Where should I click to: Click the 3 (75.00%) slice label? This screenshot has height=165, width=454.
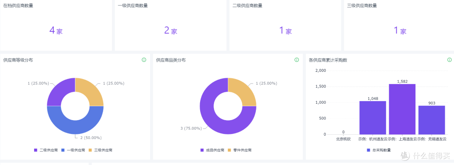point(191,128)
